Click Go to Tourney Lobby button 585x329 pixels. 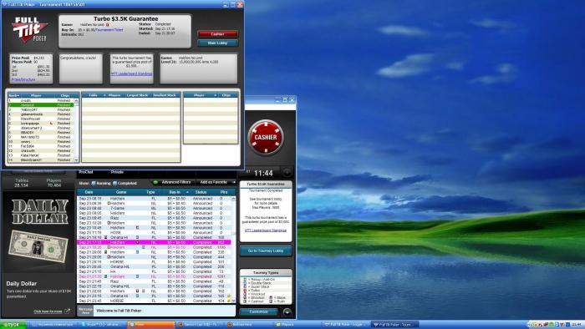[x=266, y=251]
